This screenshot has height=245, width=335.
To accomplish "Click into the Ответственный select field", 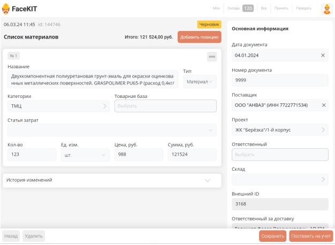I will click(x=280, y=155).
